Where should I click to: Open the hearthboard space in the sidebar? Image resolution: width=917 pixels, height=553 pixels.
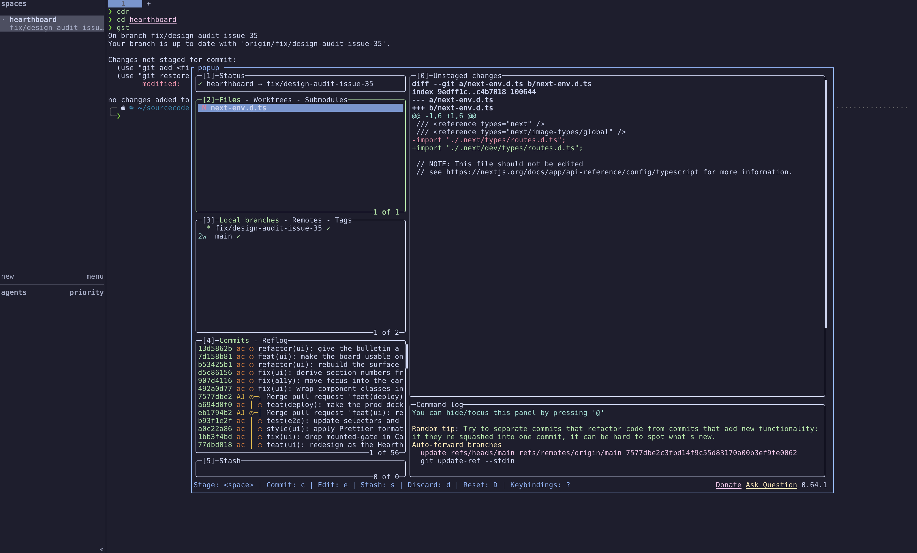[52, 24]
